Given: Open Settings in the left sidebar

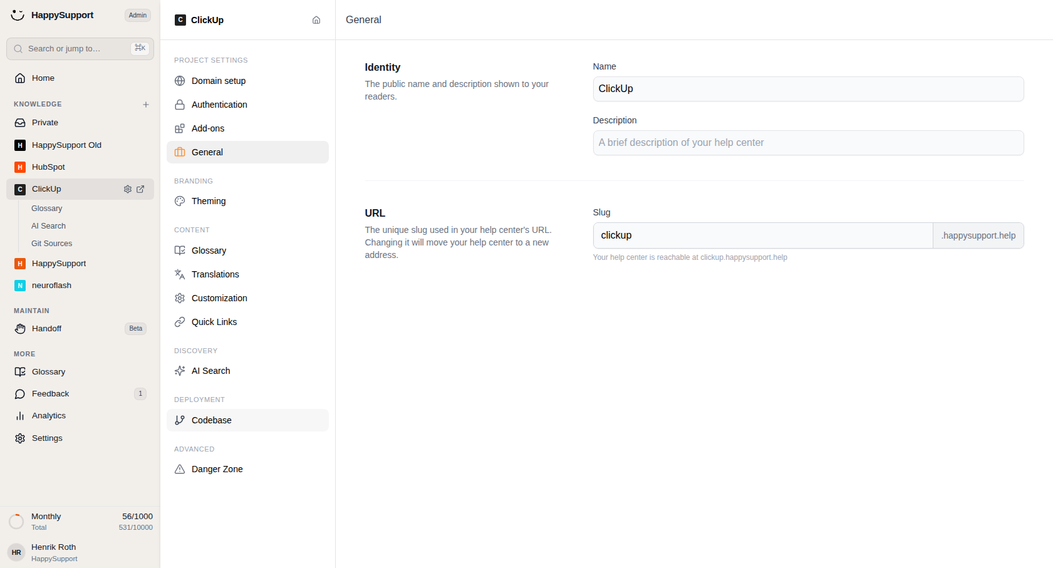Looking at the screenshot, I should (80, 438).
